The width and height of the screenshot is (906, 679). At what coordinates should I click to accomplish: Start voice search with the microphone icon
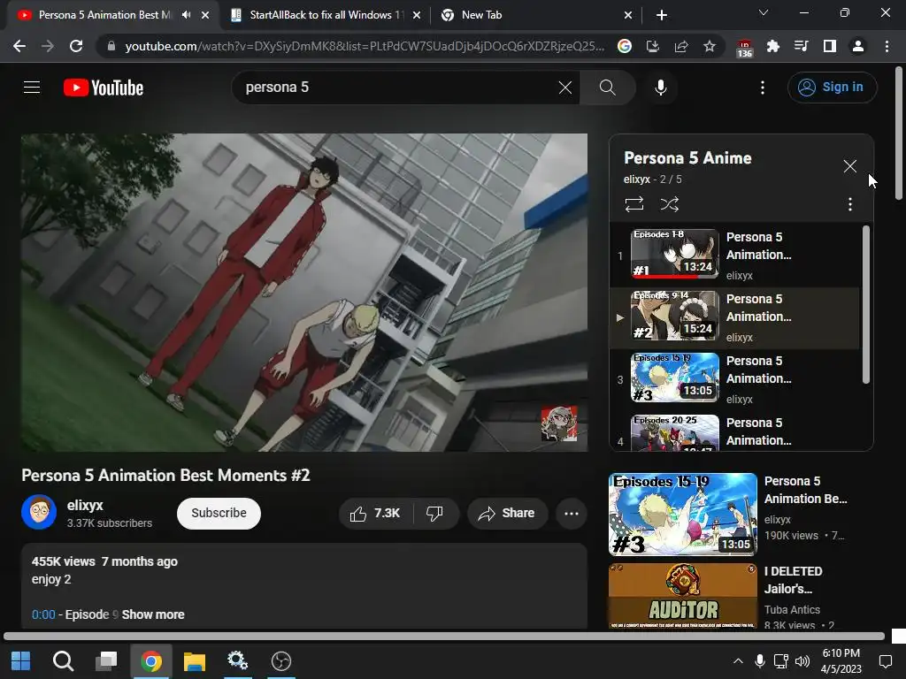point(660,88)
